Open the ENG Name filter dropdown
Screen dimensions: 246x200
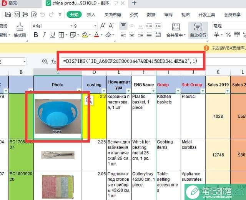(153, 91)
